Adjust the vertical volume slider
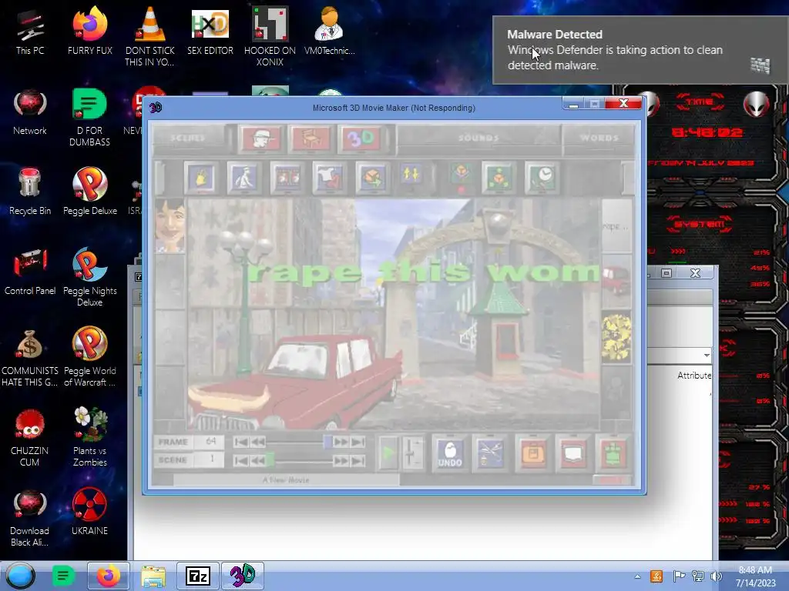The width and height of the screenshot is (789, 591). [x=413, y=452]
